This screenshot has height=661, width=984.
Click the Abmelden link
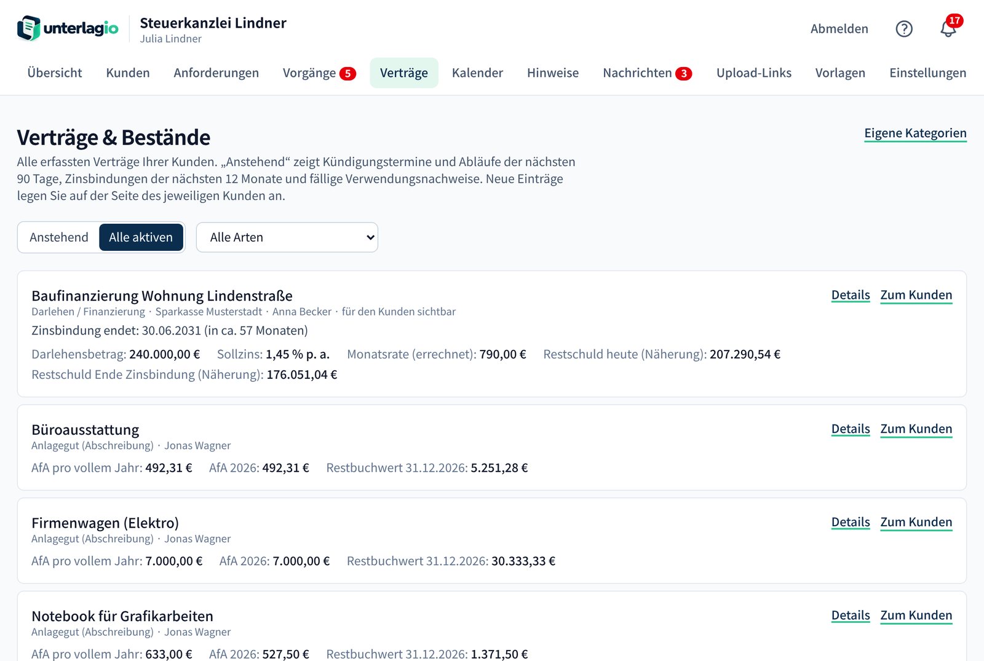point(839,29)
